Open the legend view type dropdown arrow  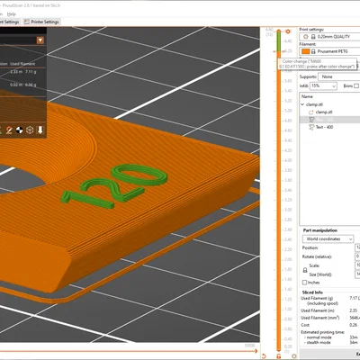point(40,40)
